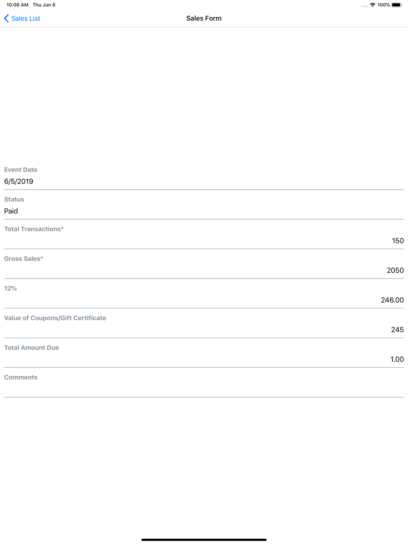Tap the Event Date label
The height and width of the screenshot is (544, 408).
click(21, 170)
